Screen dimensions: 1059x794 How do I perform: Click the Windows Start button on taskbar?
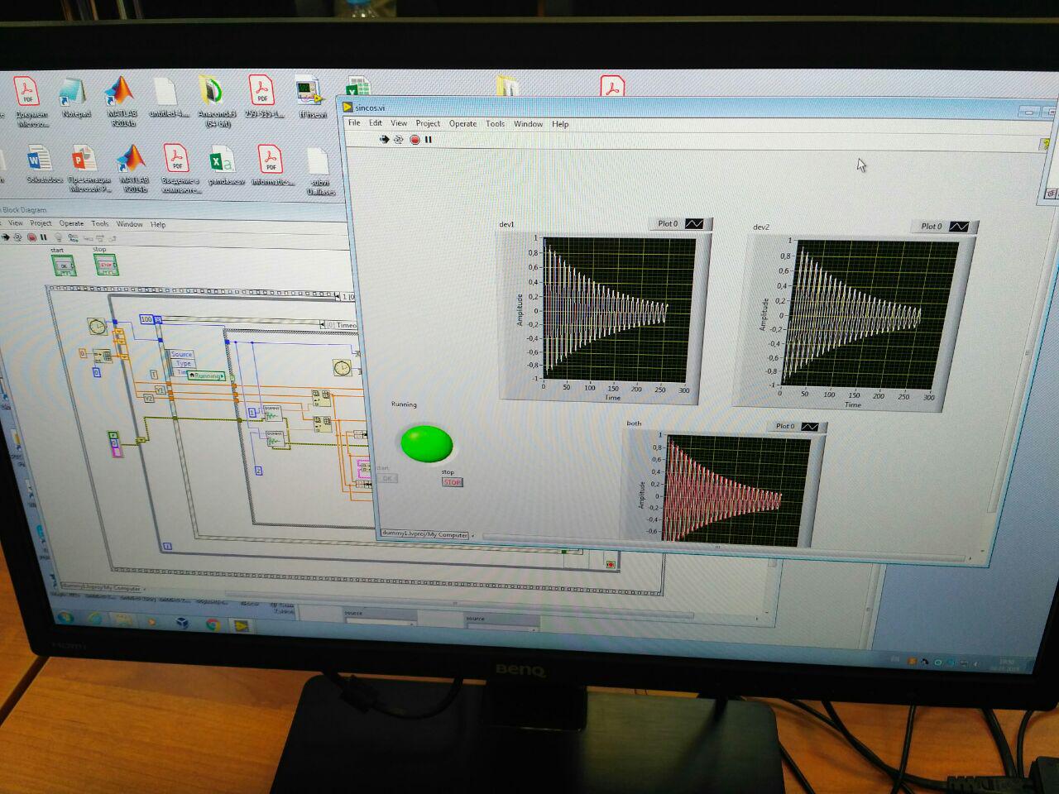[65, 618]
